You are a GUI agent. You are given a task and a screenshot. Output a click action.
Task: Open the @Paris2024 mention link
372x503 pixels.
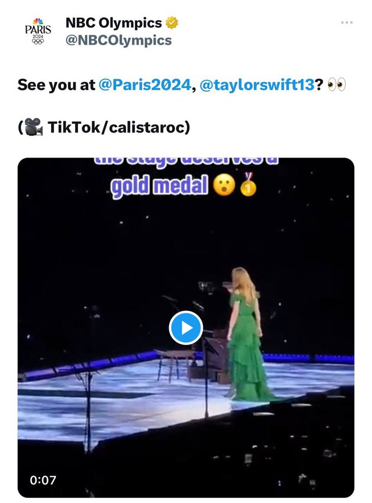[145, 85]
